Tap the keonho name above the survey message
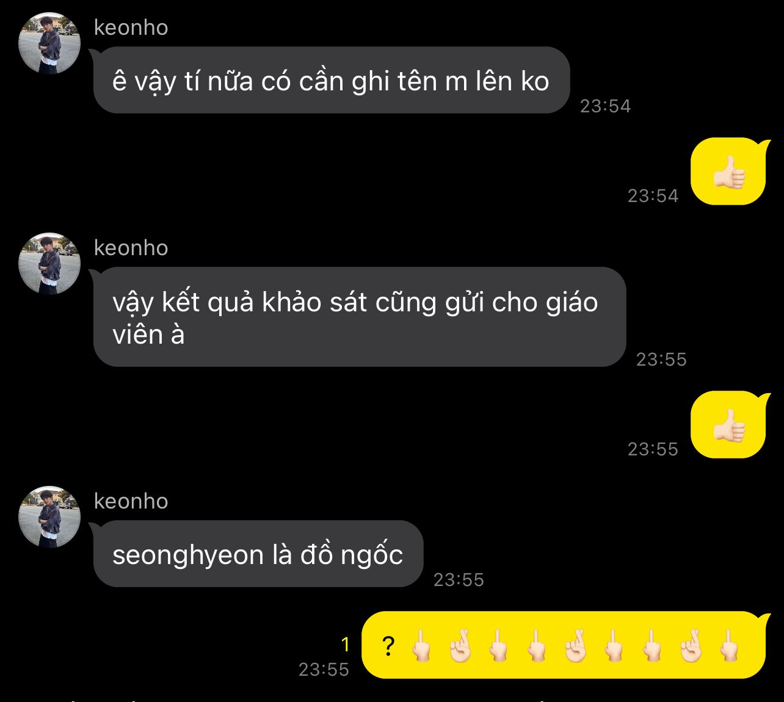784x702 pixels. point(131,248)
